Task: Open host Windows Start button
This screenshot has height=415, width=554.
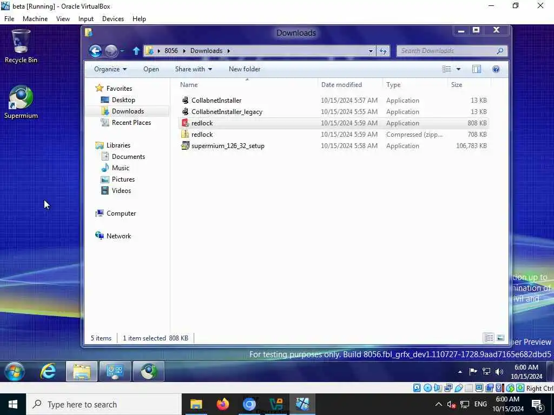Action: pos(13,404)
